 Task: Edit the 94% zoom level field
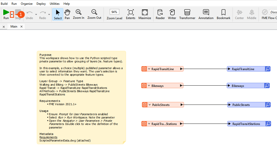pyautogui.click(x=114, y=12)
